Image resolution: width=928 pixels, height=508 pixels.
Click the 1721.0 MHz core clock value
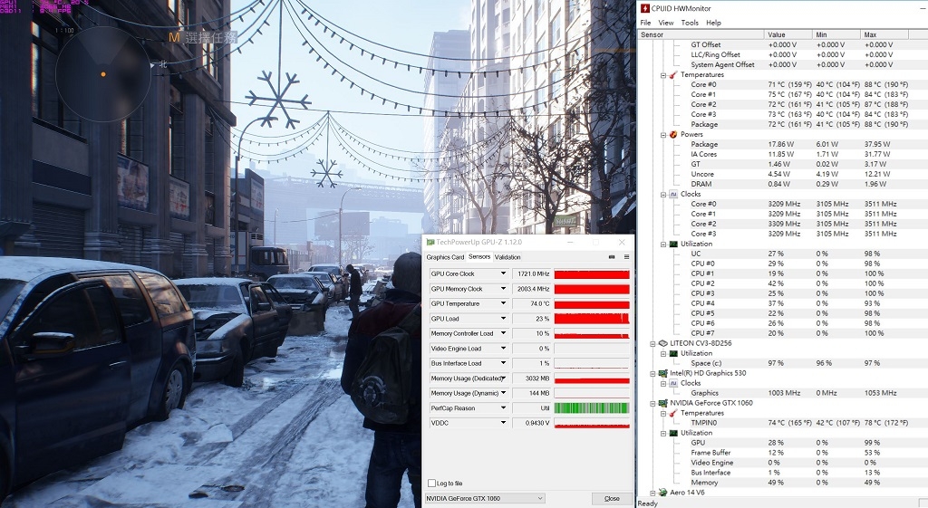click(x=531, y=273)
